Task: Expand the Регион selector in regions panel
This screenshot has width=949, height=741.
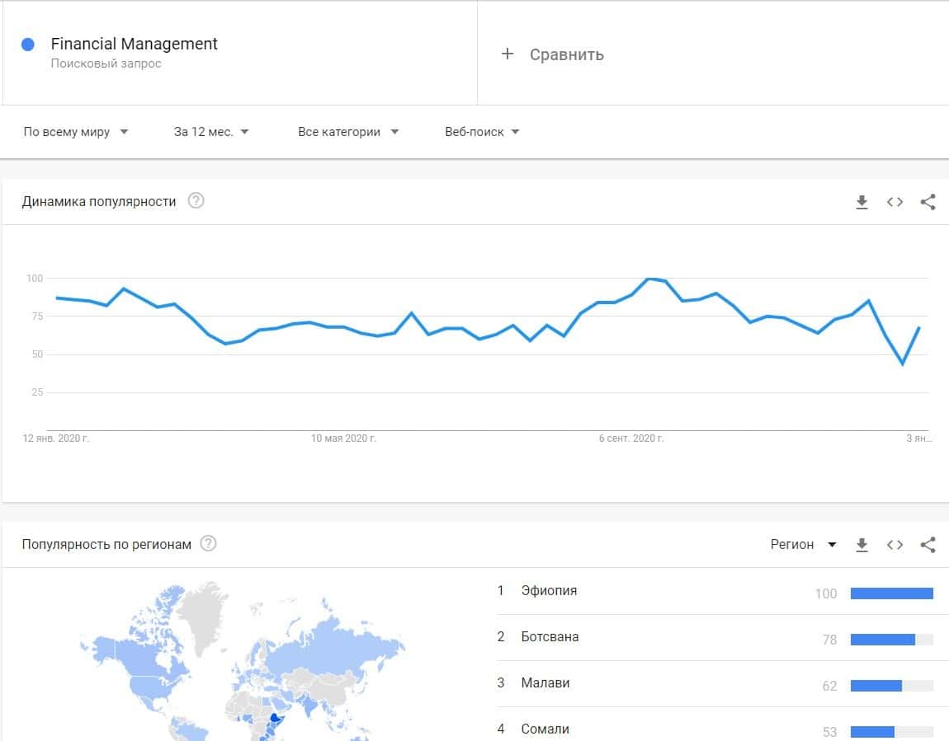Action: point(803,545)
